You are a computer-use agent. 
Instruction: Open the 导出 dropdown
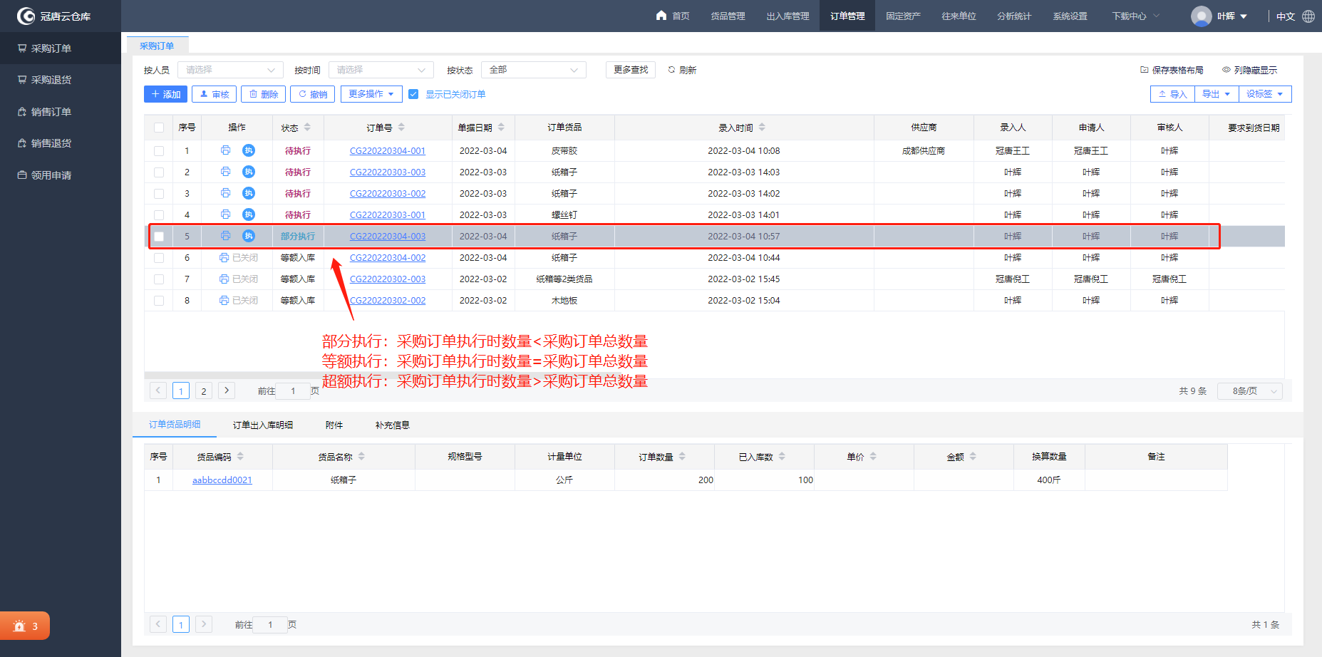pos(1217,94)
